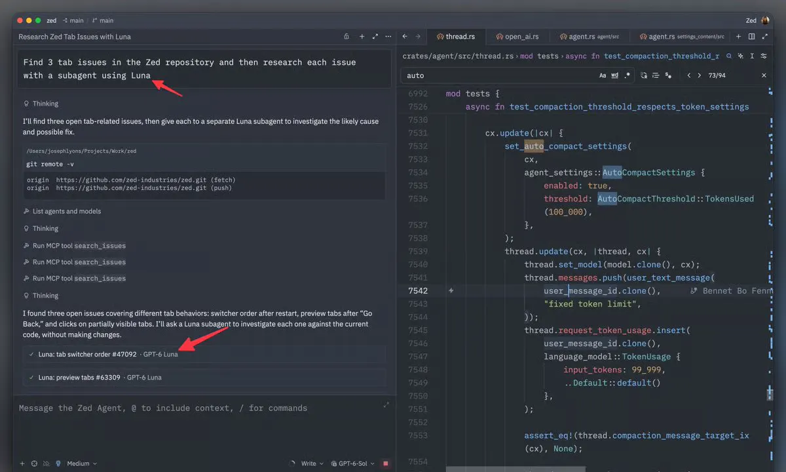Open the zed project name in title bar
Viewport: 786px width, 472px height.
[x=51, y=20]
